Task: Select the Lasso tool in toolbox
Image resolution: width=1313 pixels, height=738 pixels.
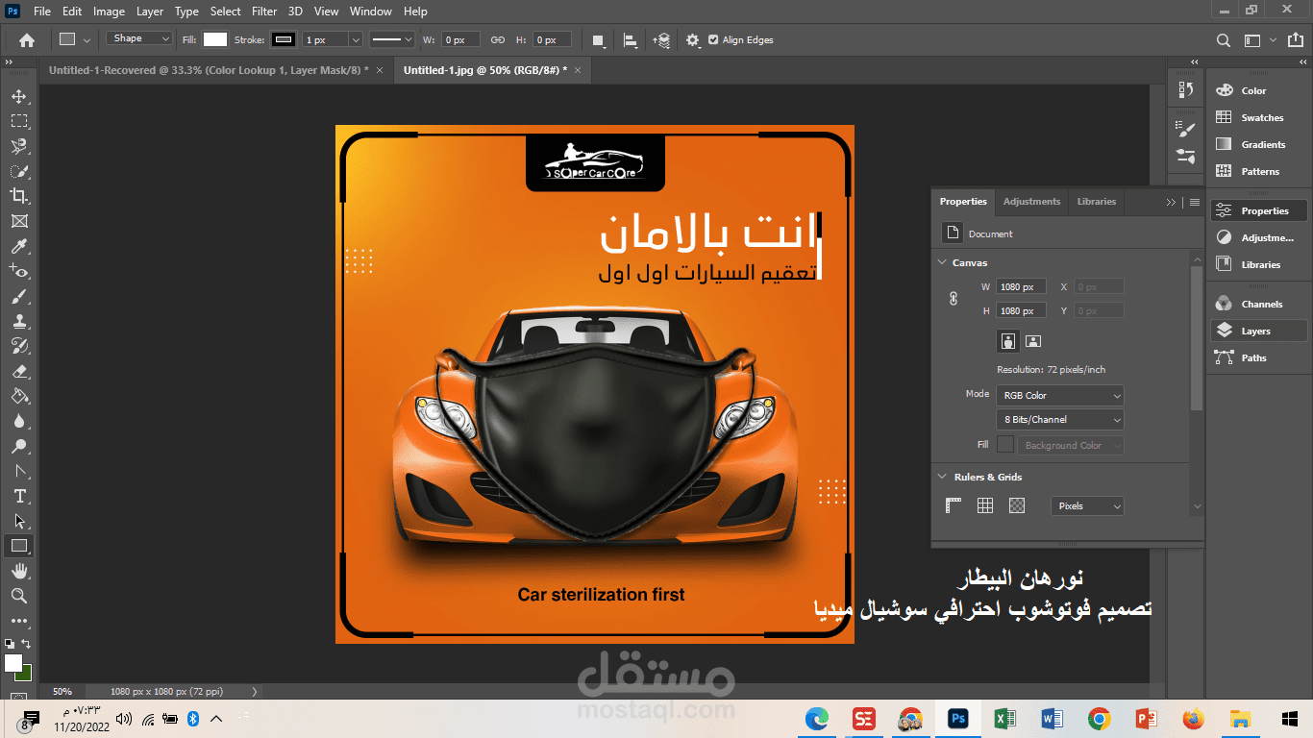Action: 18,146
